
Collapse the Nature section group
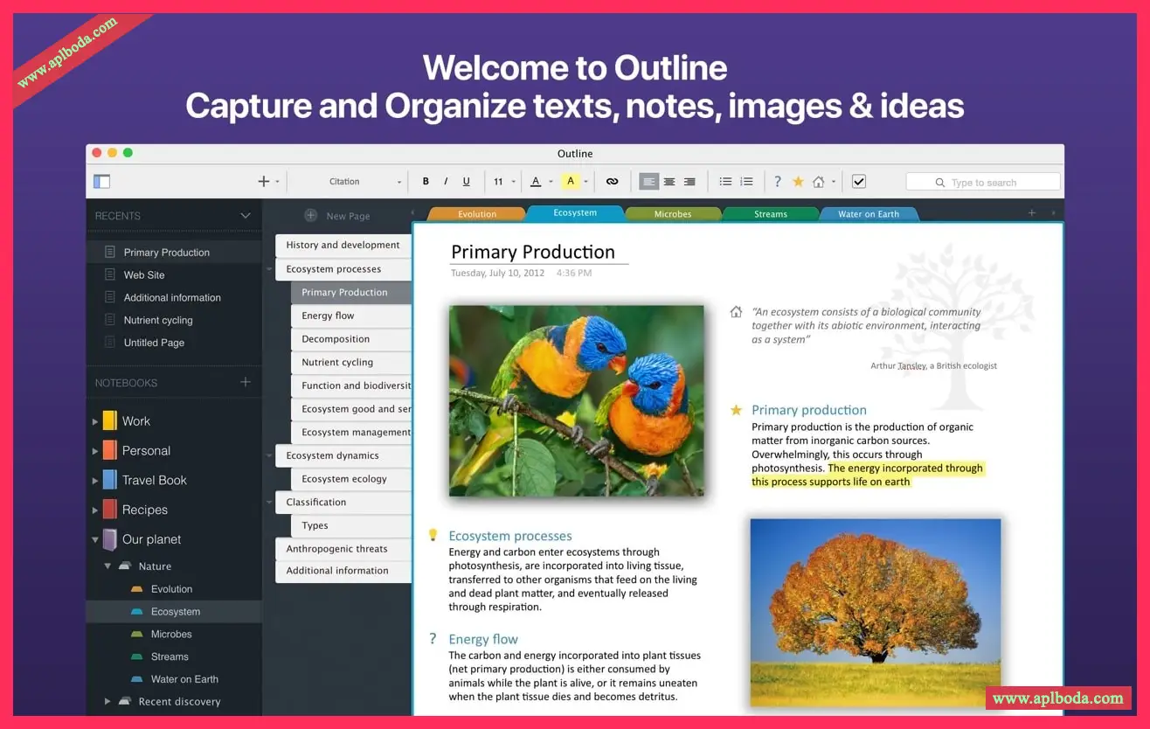point(107,566)
